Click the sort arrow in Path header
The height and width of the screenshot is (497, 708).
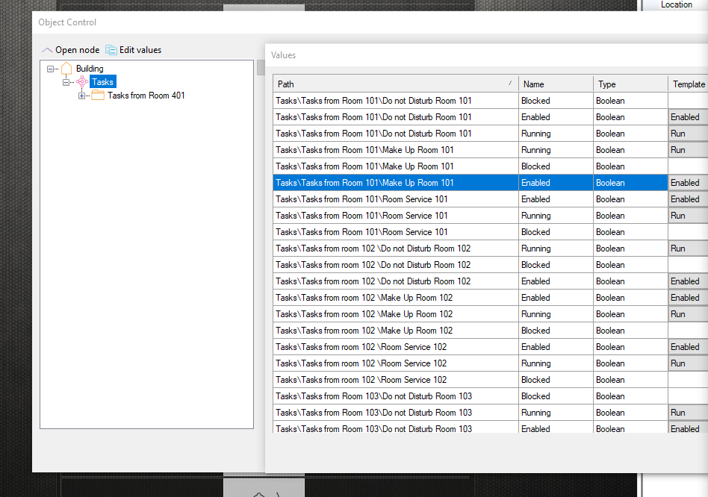(x=510, y=84)
